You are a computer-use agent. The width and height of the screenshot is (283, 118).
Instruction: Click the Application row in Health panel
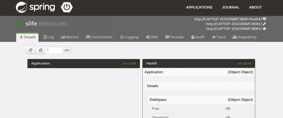pos(199,72)
